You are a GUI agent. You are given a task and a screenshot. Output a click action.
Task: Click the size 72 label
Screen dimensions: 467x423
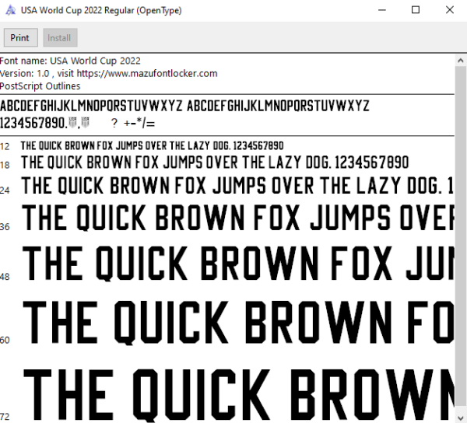coord(5,417)
